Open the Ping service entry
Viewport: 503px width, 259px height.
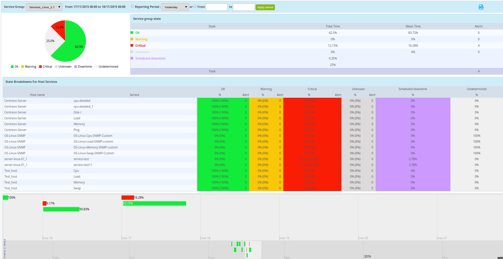77,130
